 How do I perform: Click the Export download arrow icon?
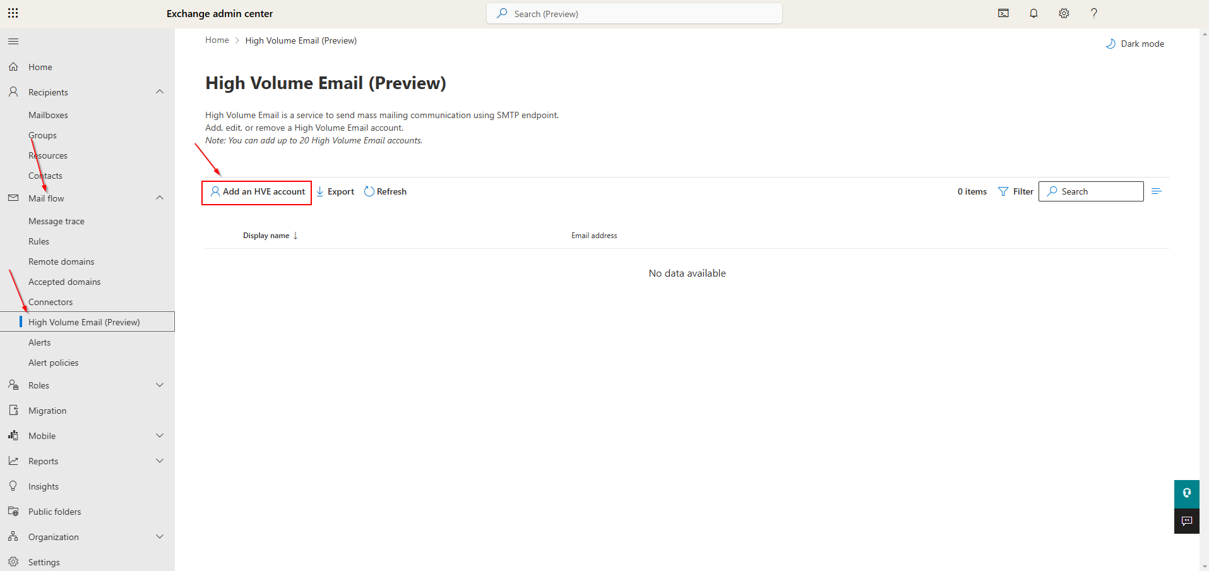[x=320, y=191]
